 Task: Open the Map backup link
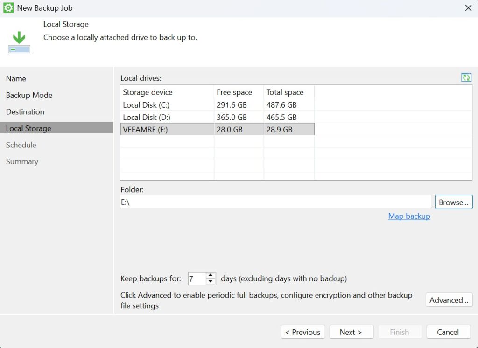coord(409,216)
